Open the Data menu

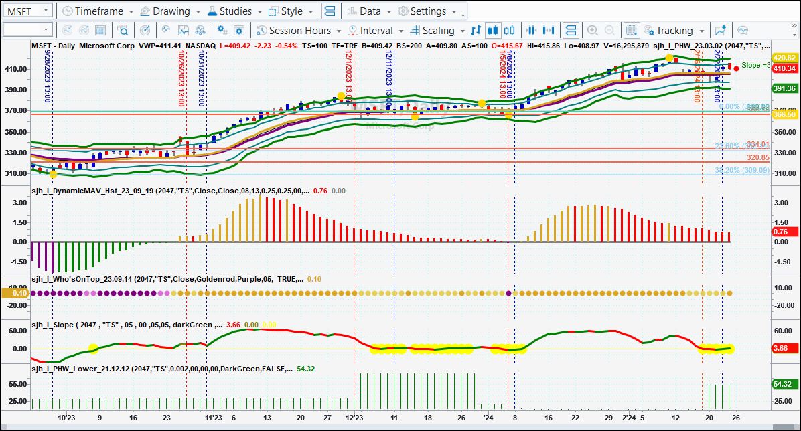(x=369, y=11)
